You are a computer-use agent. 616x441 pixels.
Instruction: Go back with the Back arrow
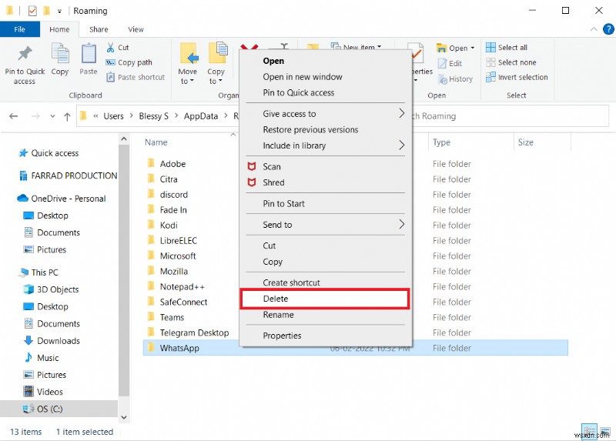point(14,116)
